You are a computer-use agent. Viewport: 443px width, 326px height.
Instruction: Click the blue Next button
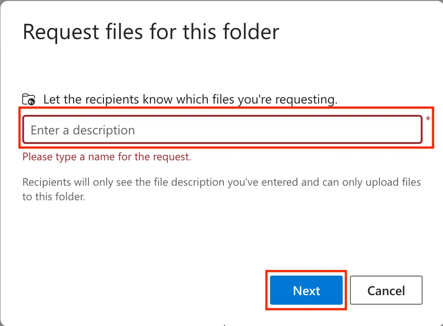tap(306, 290)
